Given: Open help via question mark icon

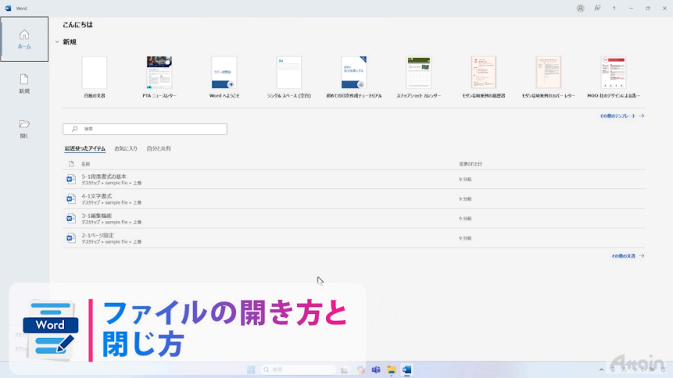Looking at the screenshot, I should click(614, 8).
